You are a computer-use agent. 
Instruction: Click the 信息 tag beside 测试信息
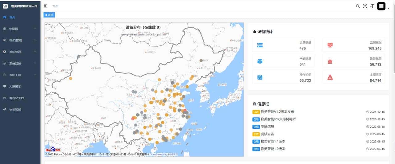point(256,127)
